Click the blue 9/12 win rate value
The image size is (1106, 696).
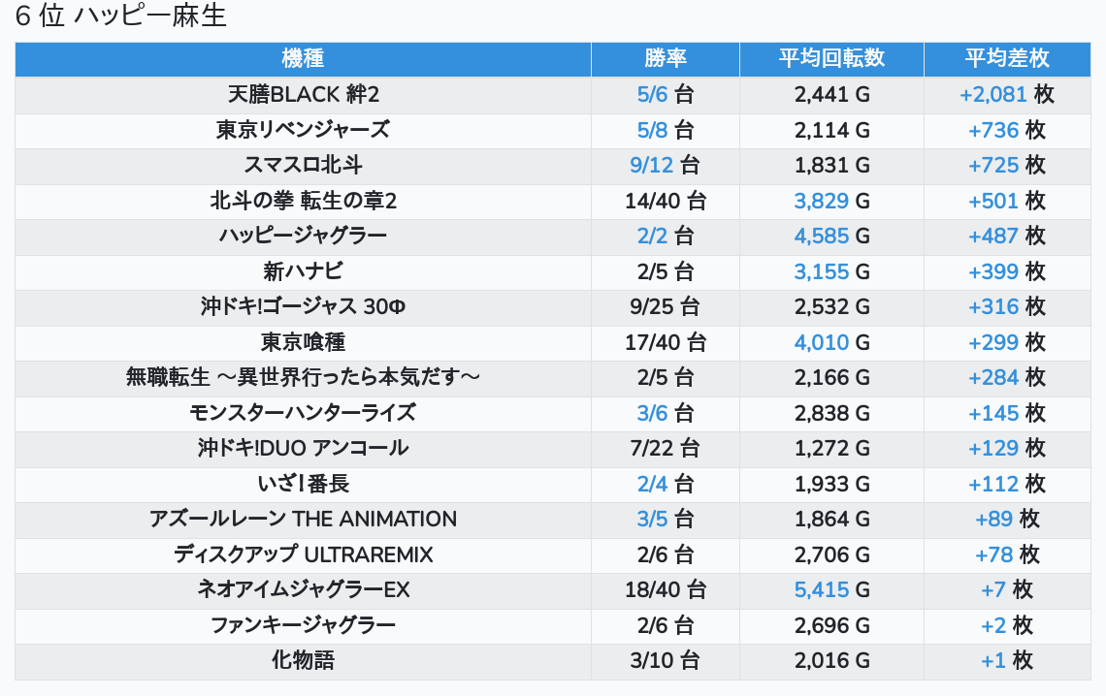[x=651, y=166]
